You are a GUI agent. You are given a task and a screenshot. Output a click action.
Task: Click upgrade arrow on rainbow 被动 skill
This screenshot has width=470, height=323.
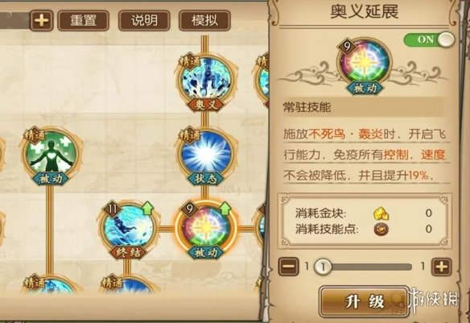pyautogui.click(x=225, y=208)
